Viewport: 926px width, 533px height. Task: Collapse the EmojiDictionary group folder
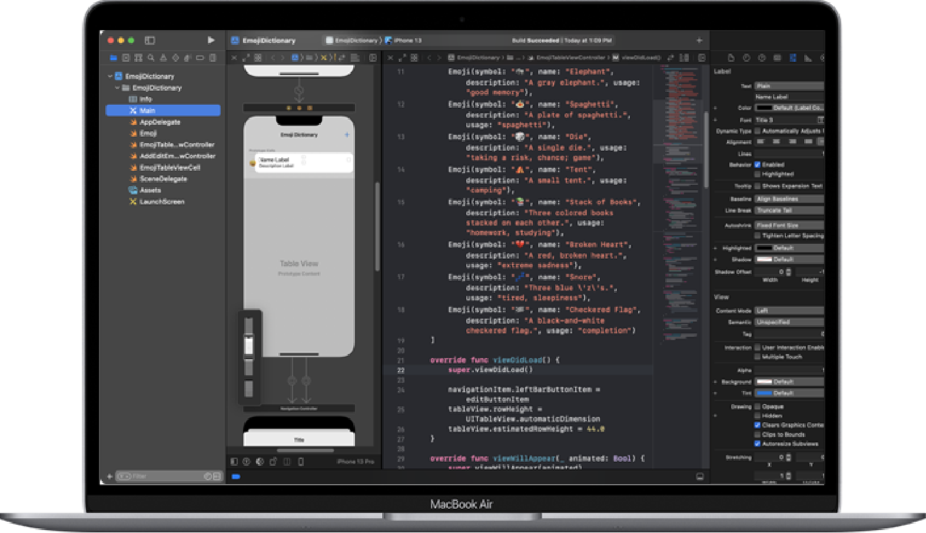[117, 88]
